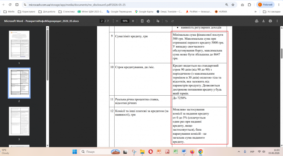Click the PDF page number field
This screenshot has width=283, height=156.
pos(102,21)
